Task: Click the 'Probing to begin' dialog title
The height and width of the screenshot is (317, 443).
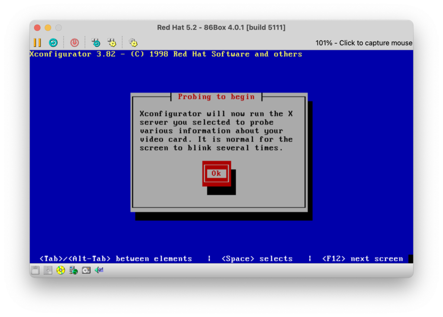Action: point(216,97)
